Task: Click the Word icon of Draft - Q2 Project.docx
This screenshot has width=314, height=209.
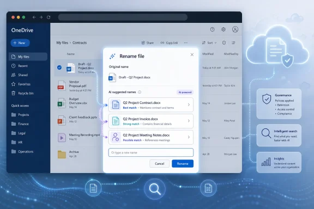Action: click(x=70, y=68)
